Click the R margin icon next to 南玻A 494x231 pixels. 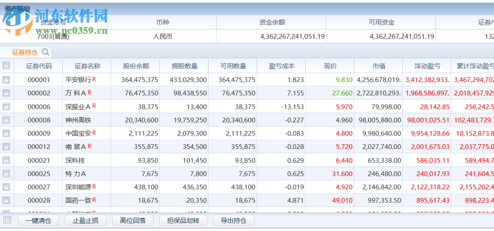(90, 146)
